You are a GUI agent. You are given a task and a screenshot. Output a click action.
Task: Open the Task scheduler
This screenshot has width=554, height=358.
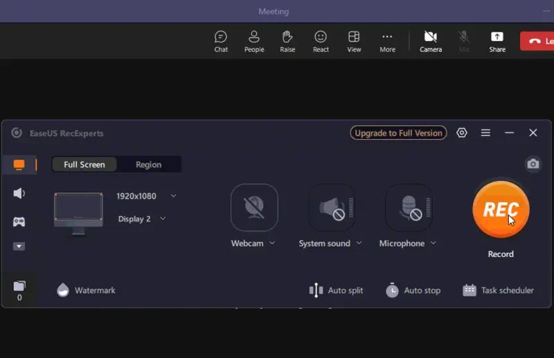tap(499, 290)
